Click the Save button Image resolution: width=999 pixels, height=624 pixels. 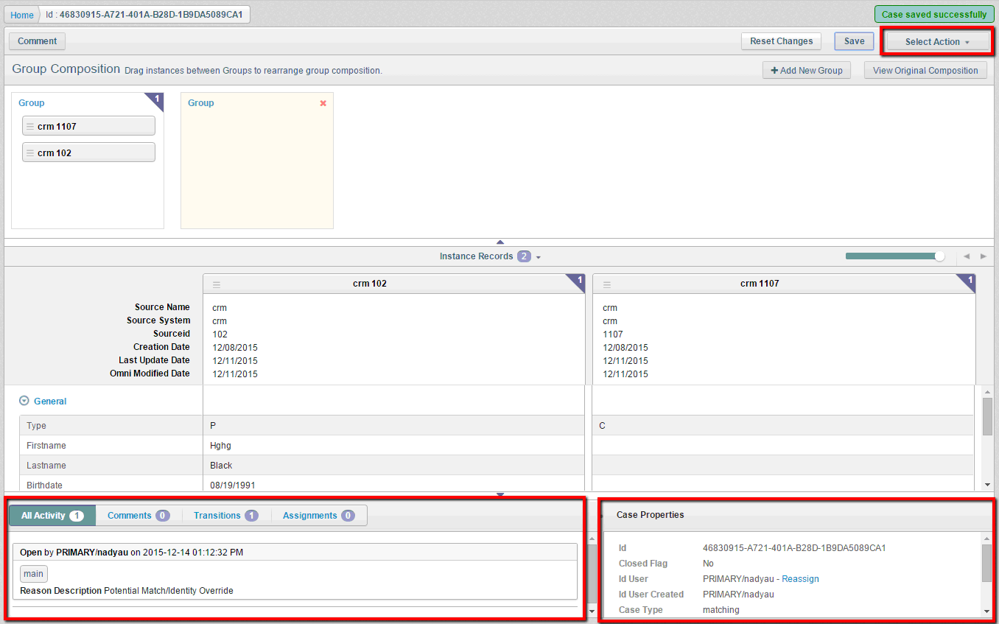point(854,41)
